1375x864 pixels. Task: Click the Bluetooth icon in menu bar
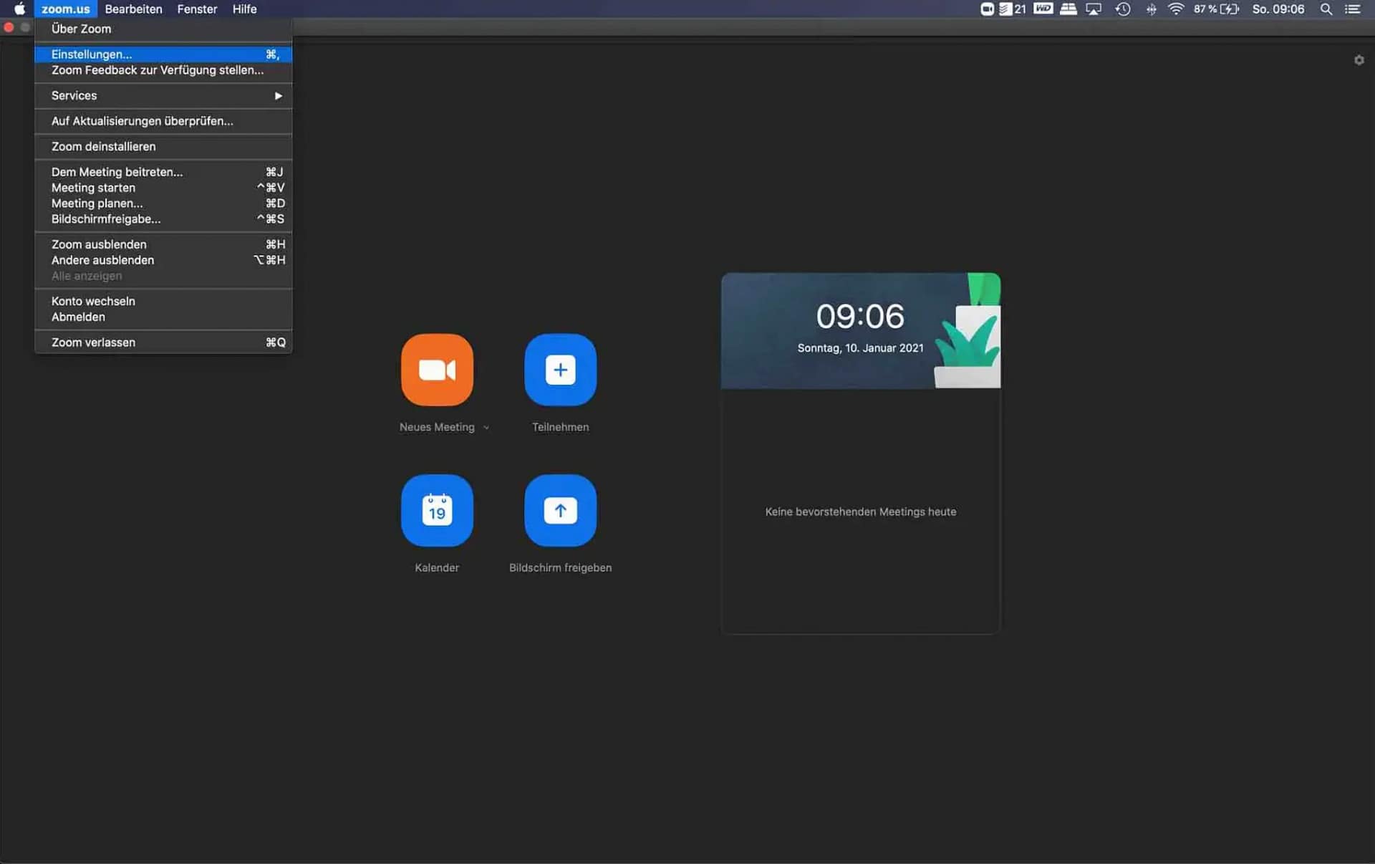point(1151,9)
